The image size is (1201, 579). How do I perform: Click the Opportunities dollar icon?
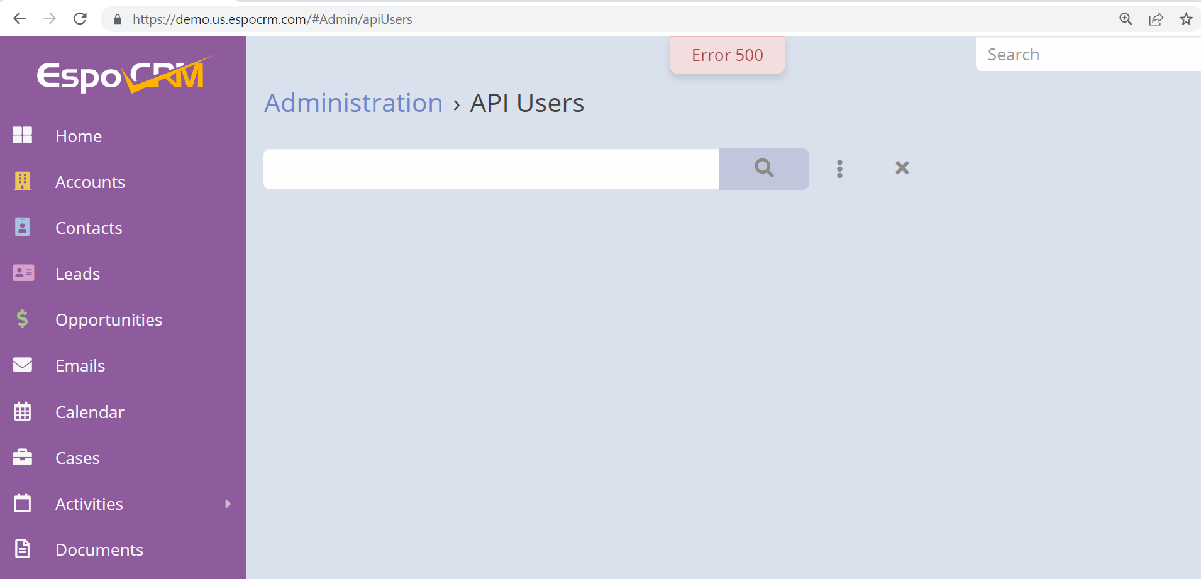tap(22, 319)
